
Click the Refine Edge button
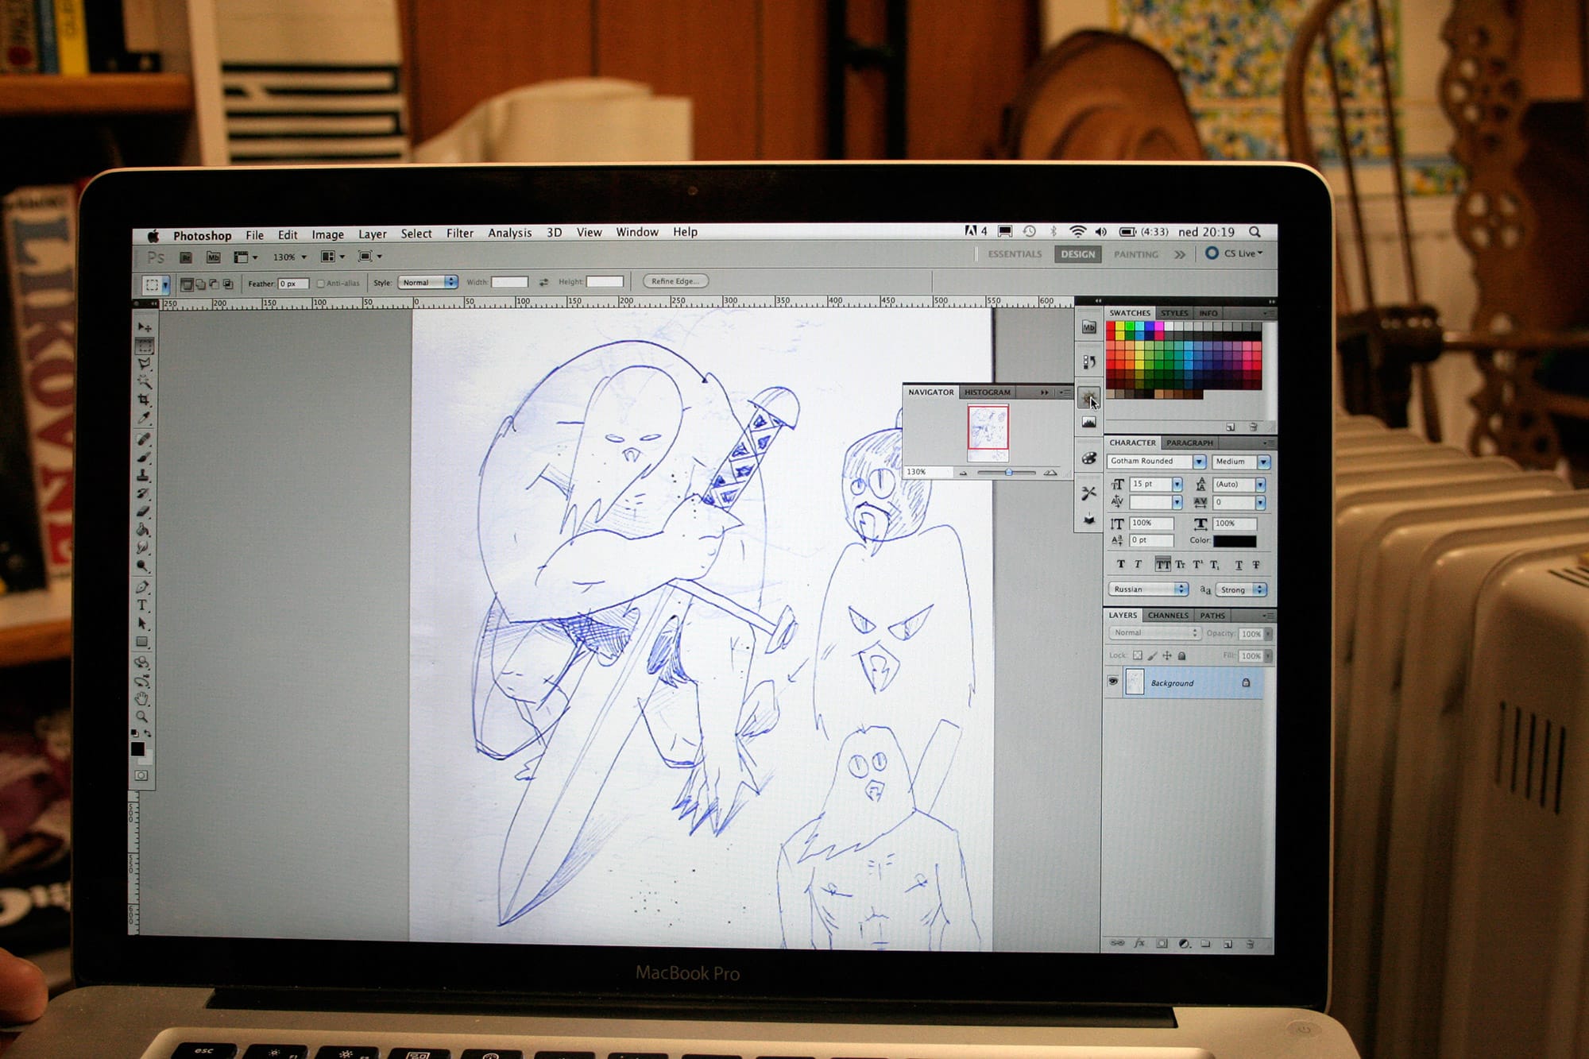[x=675, y=281]
